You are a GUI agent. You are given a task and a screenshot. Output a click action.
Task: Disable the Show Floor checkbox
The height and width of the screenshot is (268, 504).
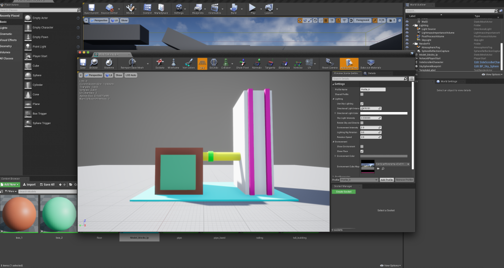click(x=361, y=151)
